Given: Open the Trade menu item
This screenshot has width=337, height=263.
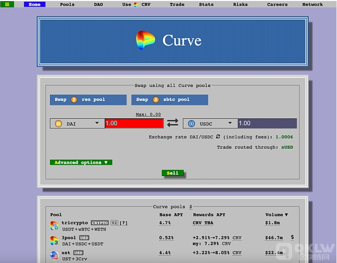Looking at the screenshot, I should click(x=177, y=4).
